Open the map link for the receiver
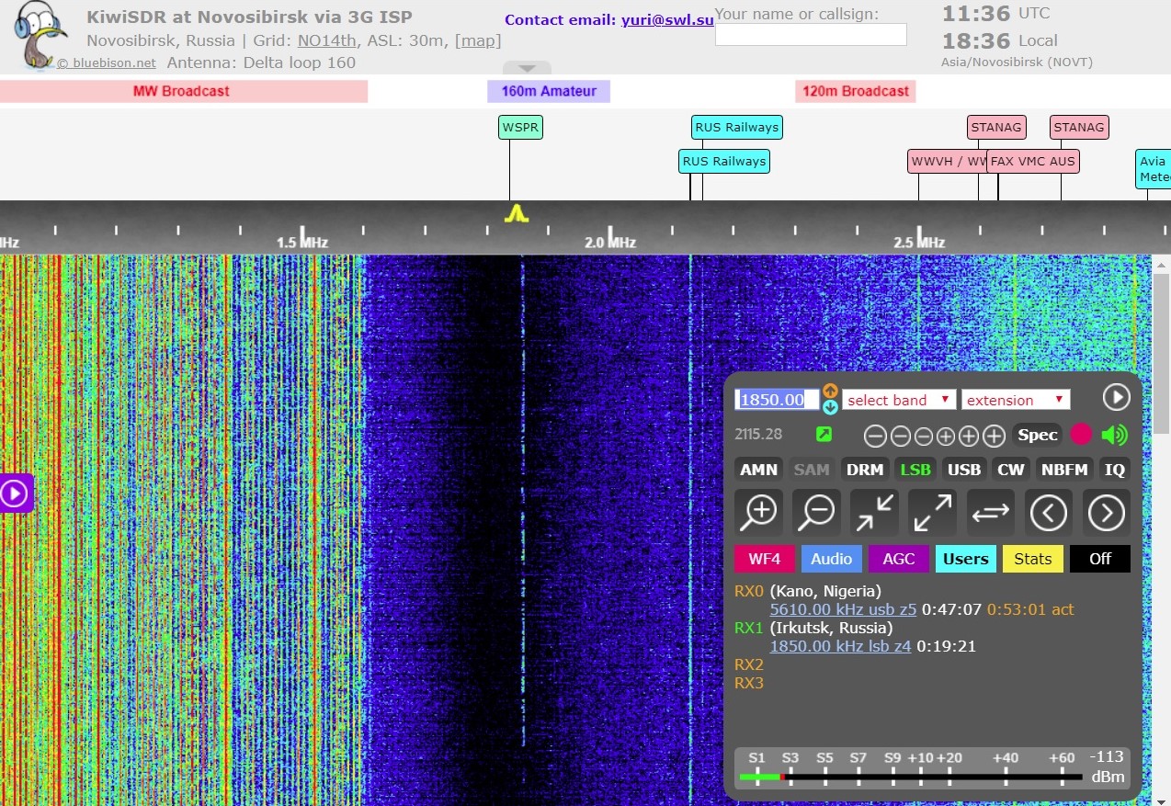This screenshot has height=806, width=1171. click(x=478, y=40)
